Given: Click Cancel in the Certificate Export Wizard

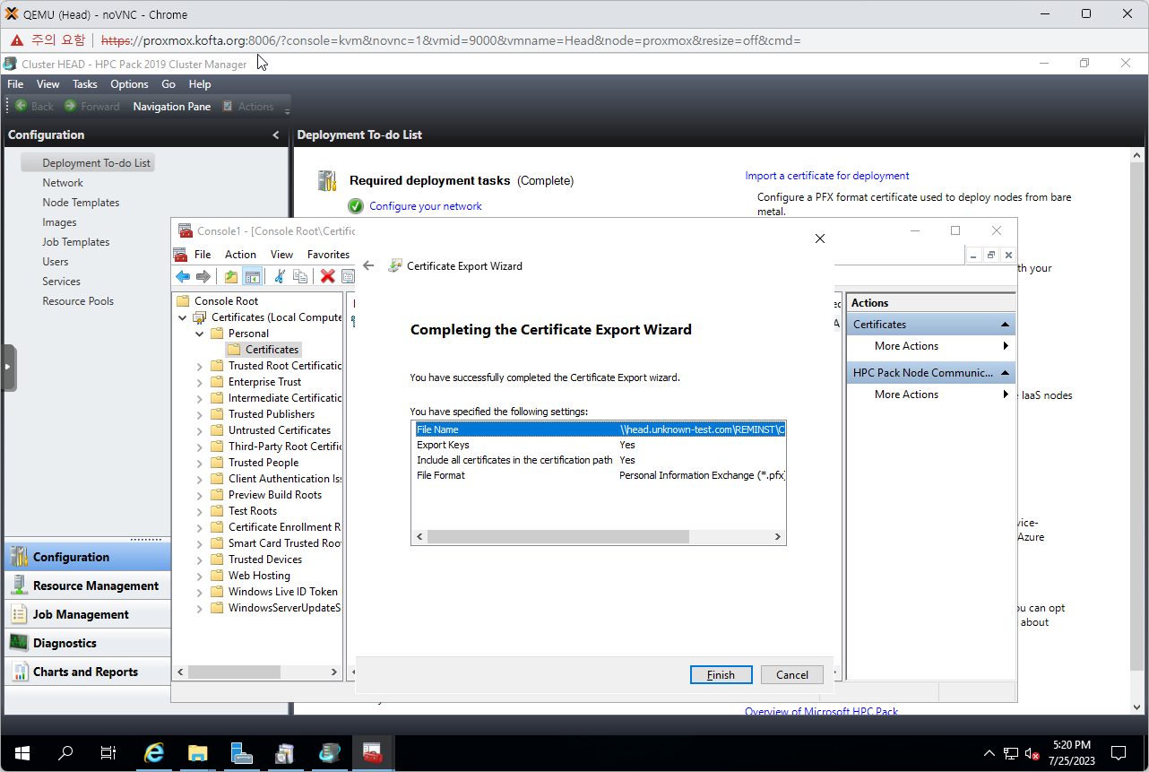Looking at the screenshot, I should coord(791,675).
